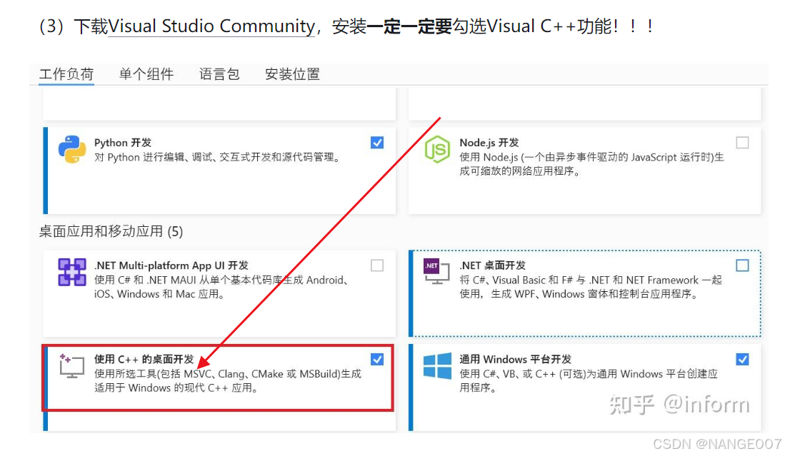Screen dimensions: 785x456
Task: Check the .NET Multi-platform App UI 开发 box
Action: click(x=376, y=265)
